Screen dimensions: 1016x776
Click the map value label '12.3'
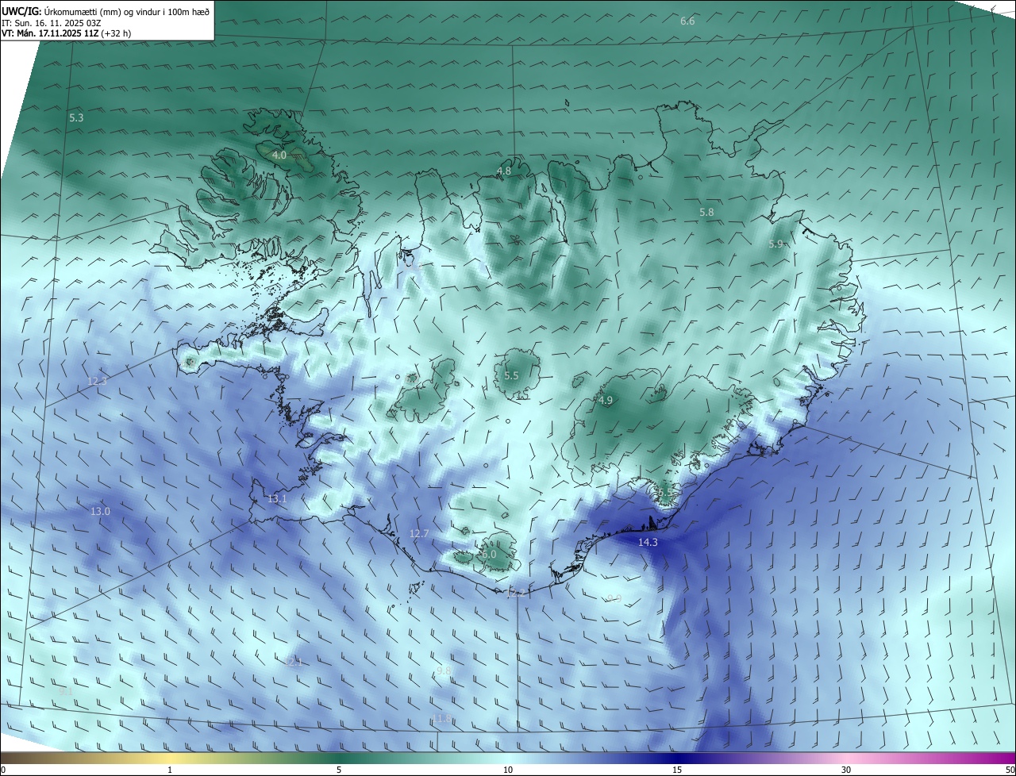(x=97, y=382)
